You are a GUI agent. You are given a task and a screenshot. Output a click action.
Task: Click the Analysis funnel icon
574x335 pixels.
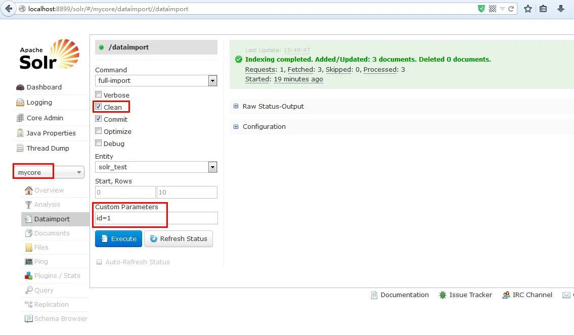coord(28,205)
